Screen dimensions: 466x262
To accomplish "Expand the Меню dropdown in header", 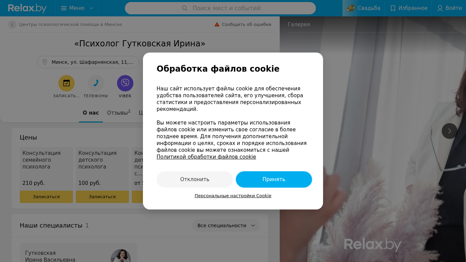I will 77,8.
